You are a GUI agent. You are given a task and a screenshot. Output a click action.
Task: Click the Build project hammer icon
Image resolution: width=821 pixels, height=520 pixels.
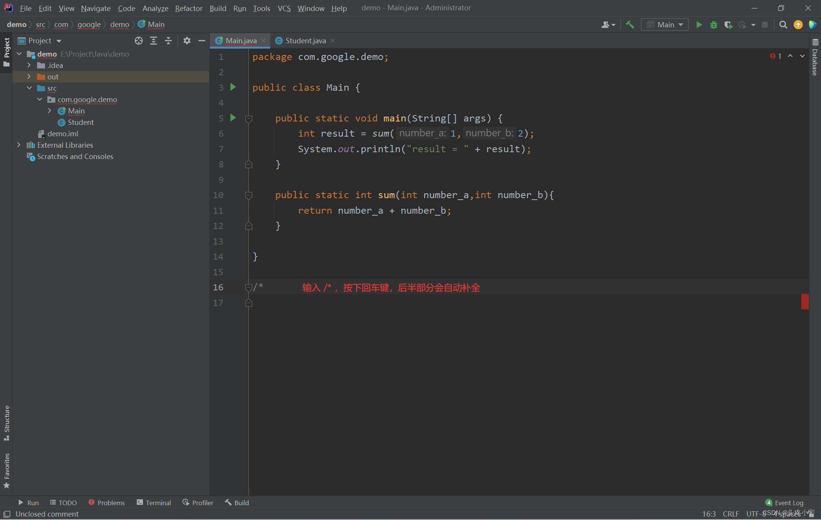tap(630, 25)
